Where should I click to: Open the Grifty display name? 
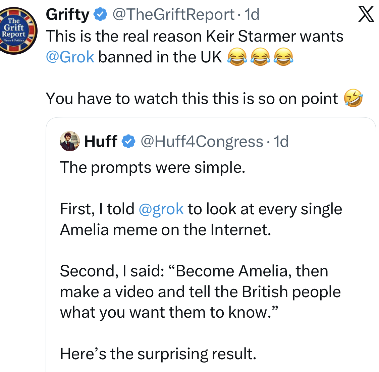[67, 14]
